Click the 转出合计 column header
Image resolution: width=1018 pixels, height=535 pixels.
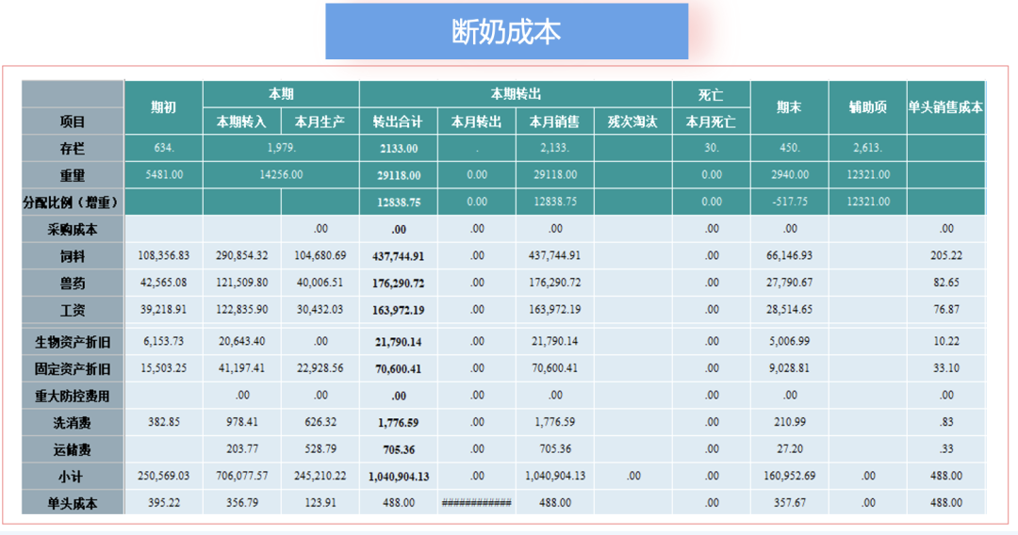point(398,122)
